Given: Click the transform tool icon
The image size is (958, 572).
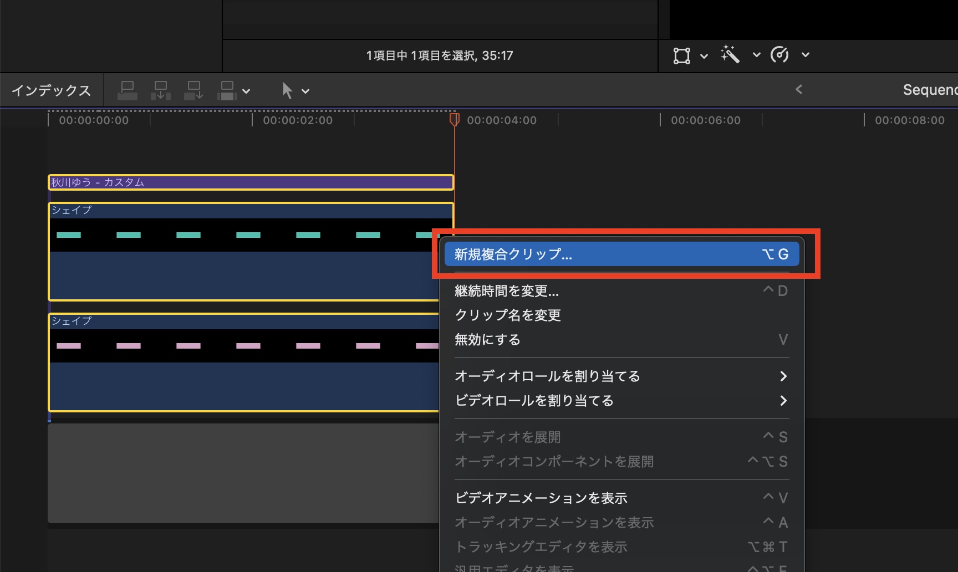Looking at the screenshot, I should click(681, 55).
